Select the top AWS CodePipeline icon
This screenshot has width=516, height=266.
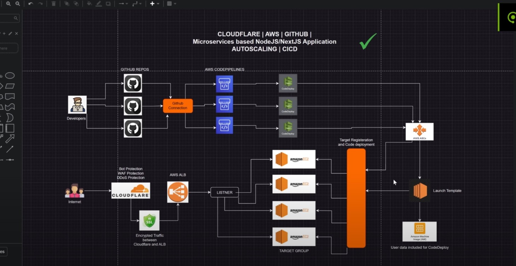[224, 84]
